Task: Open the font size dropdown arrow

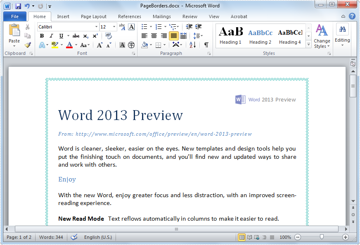Action: (x=114, y=27)
